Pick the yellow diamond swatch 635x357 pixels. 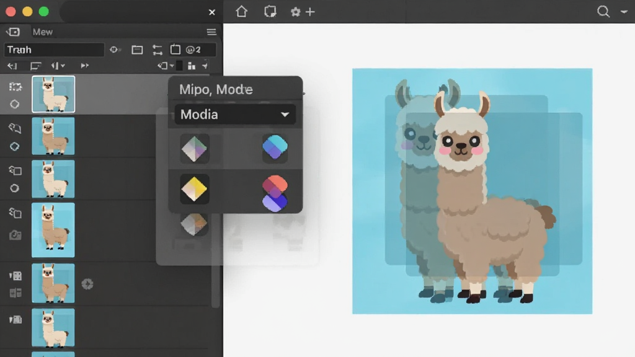coord(194,189)
